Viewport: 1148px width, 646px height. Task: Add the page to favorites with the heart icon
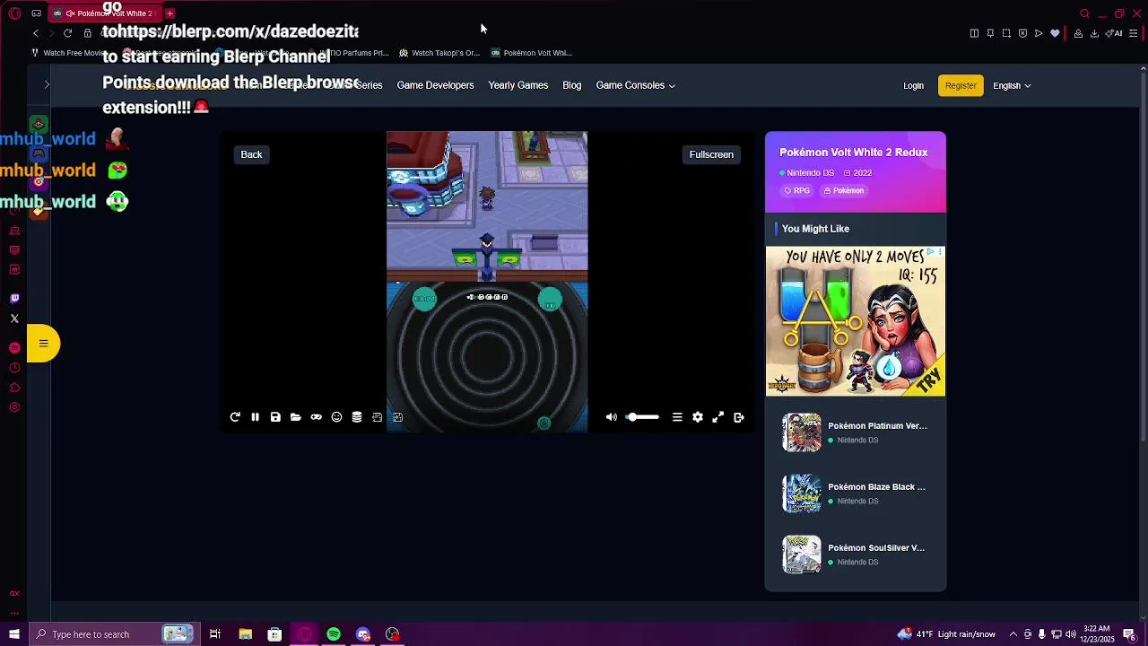[1055, 33]
